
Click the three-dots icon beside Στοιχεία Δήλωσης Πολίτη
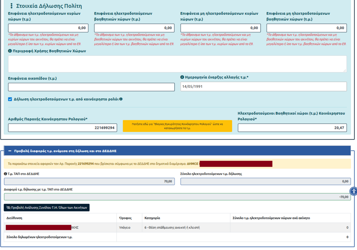[x=11, y=6]
